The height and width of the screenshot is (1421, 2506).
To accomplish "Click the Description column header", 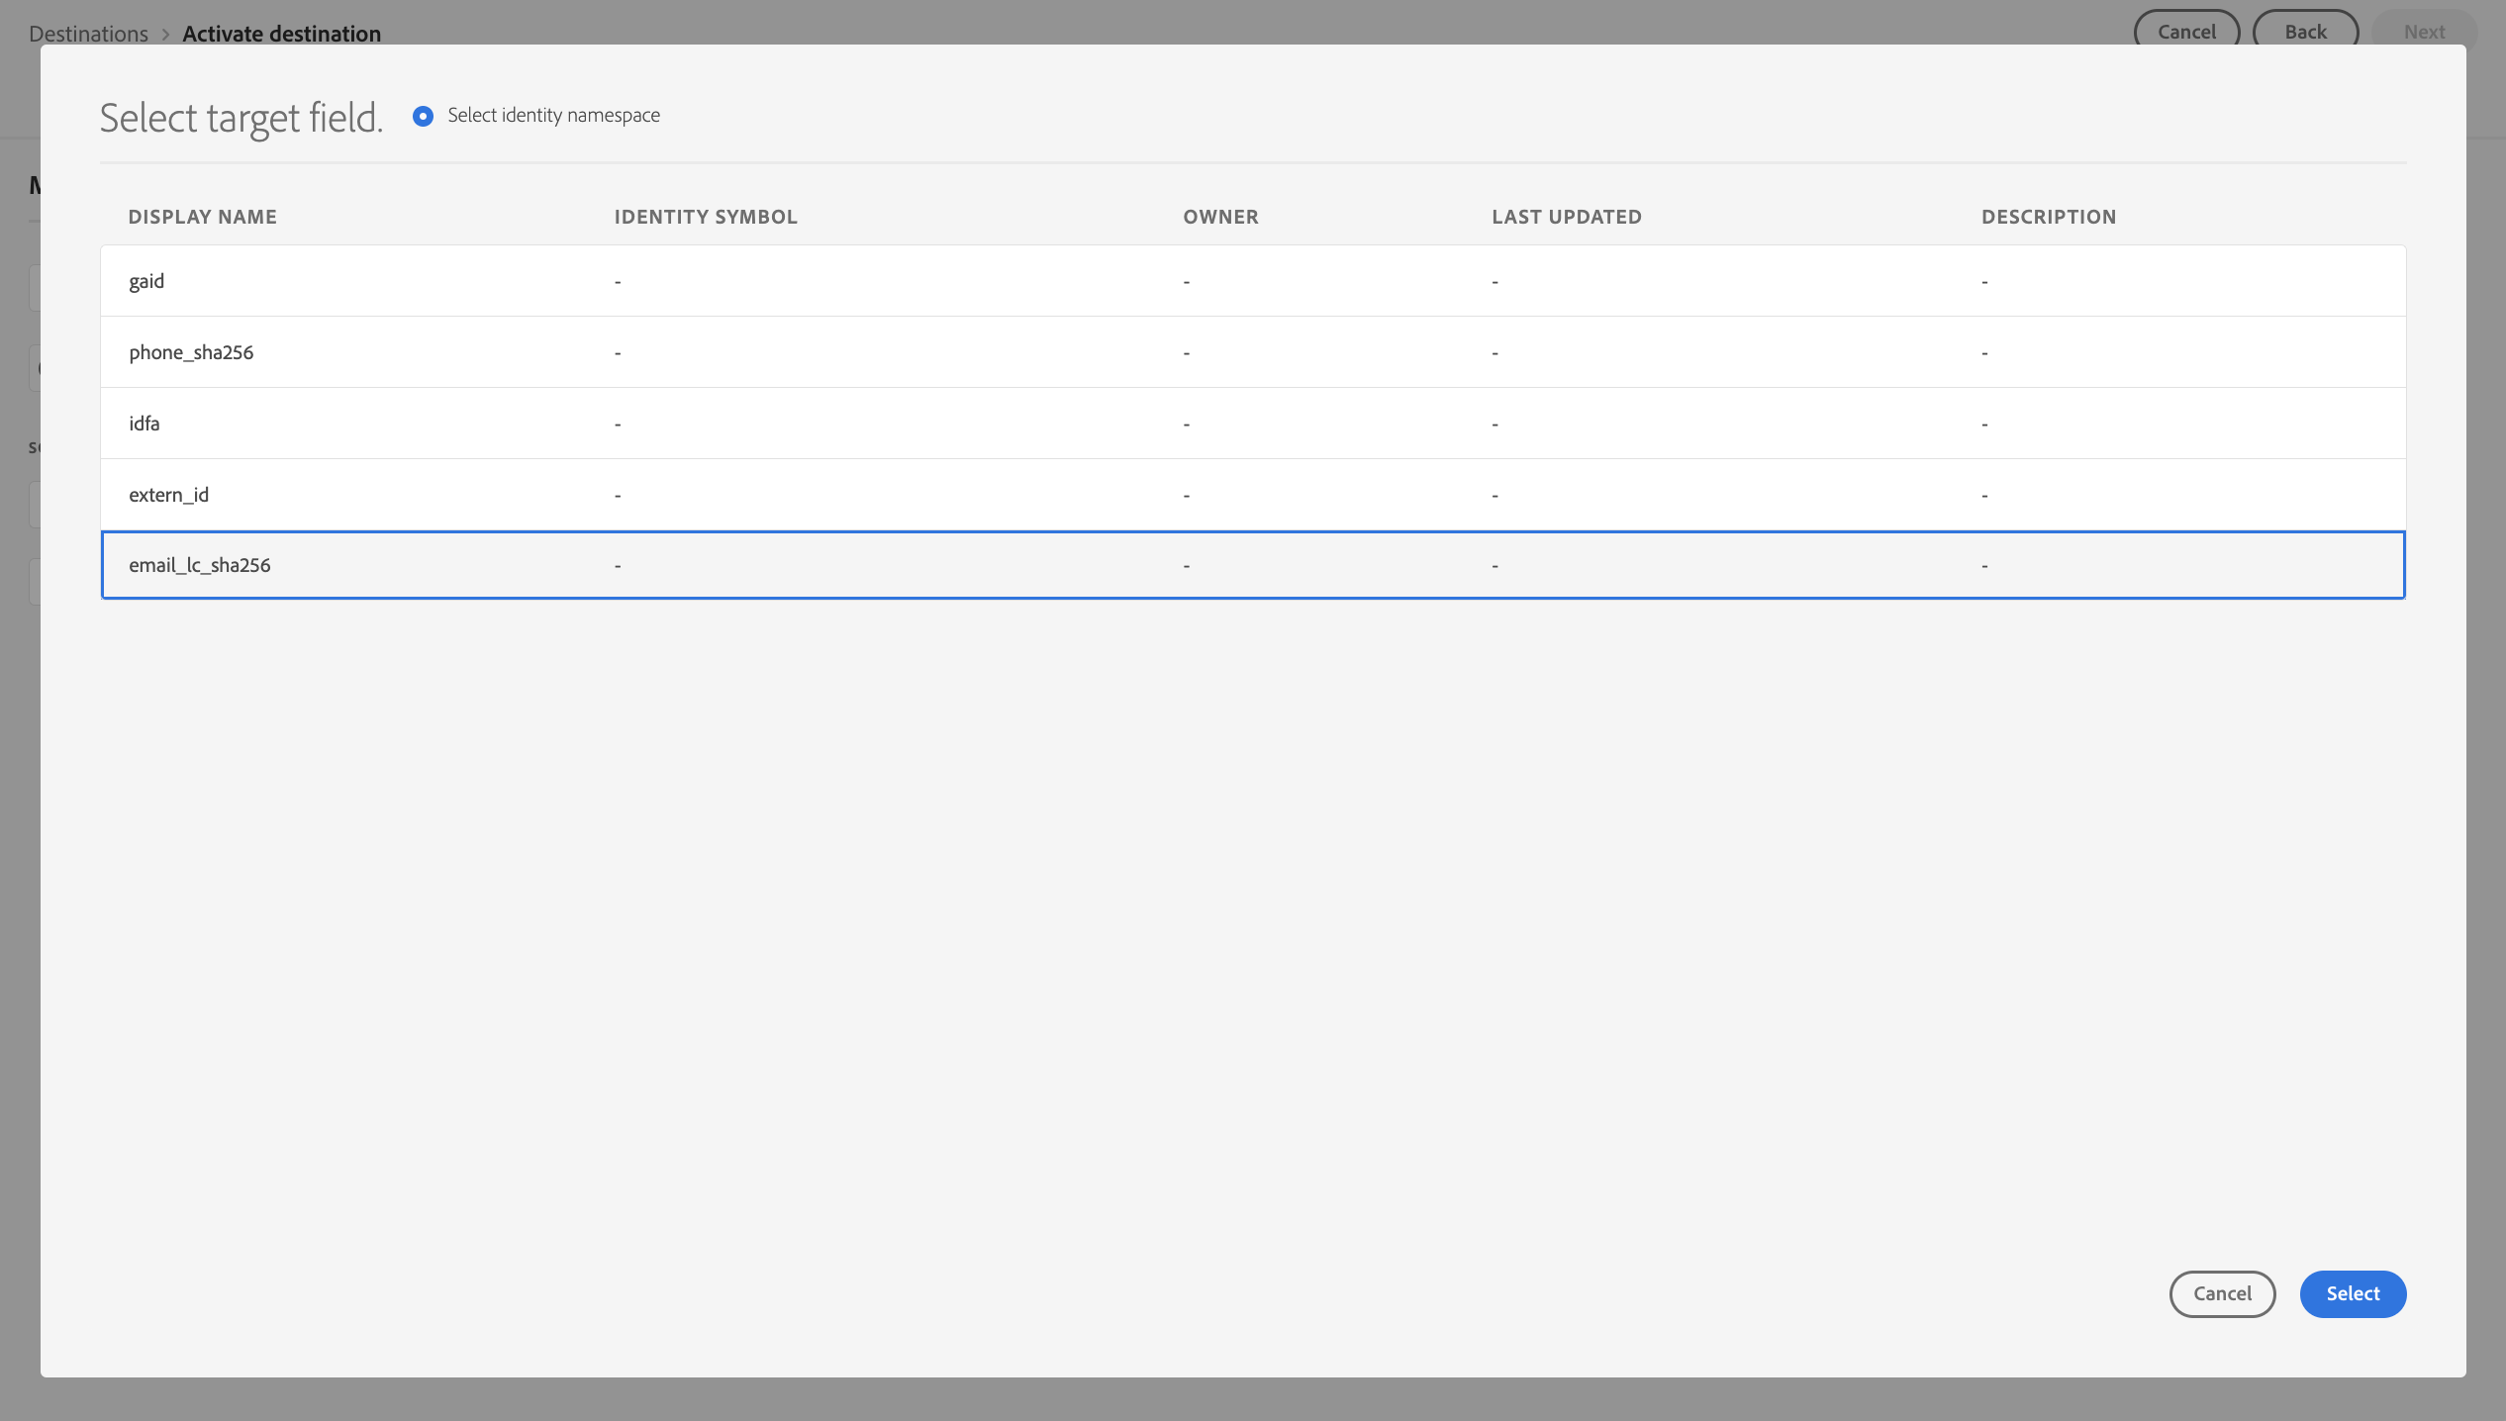I will (x=2049, y=217).
